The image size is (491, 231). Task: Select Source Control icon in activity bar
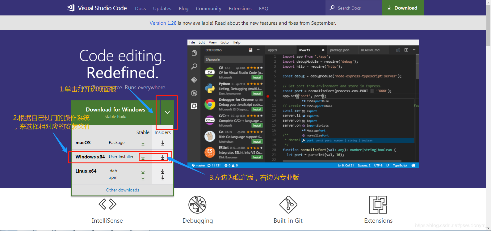(194, 80)
